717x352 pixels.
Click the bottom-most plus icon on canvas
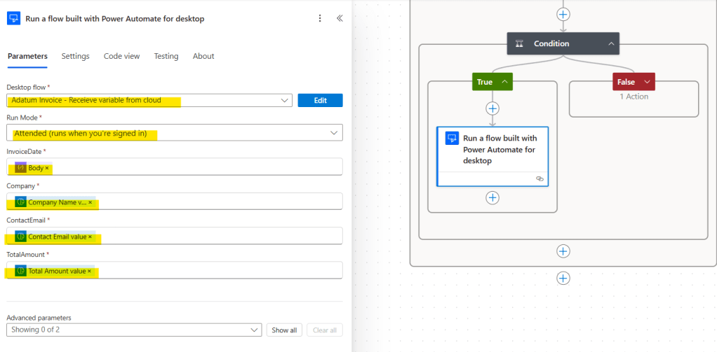(x=563, y=279)
